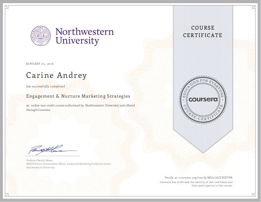Click the date JANUARY 05, 2016
Image resolution: width=261 pixels, height=202 pixels.
point(40,64)
